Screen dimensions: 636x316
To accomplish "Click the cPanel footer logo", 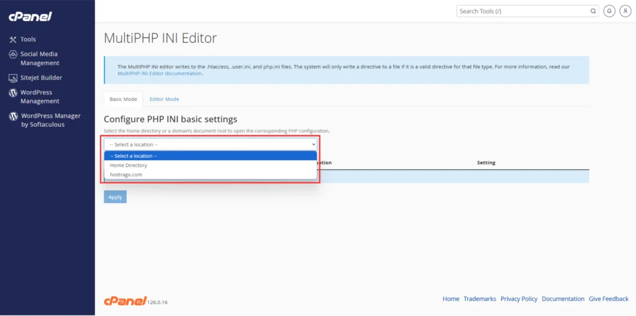I will [x=125, y=300].
